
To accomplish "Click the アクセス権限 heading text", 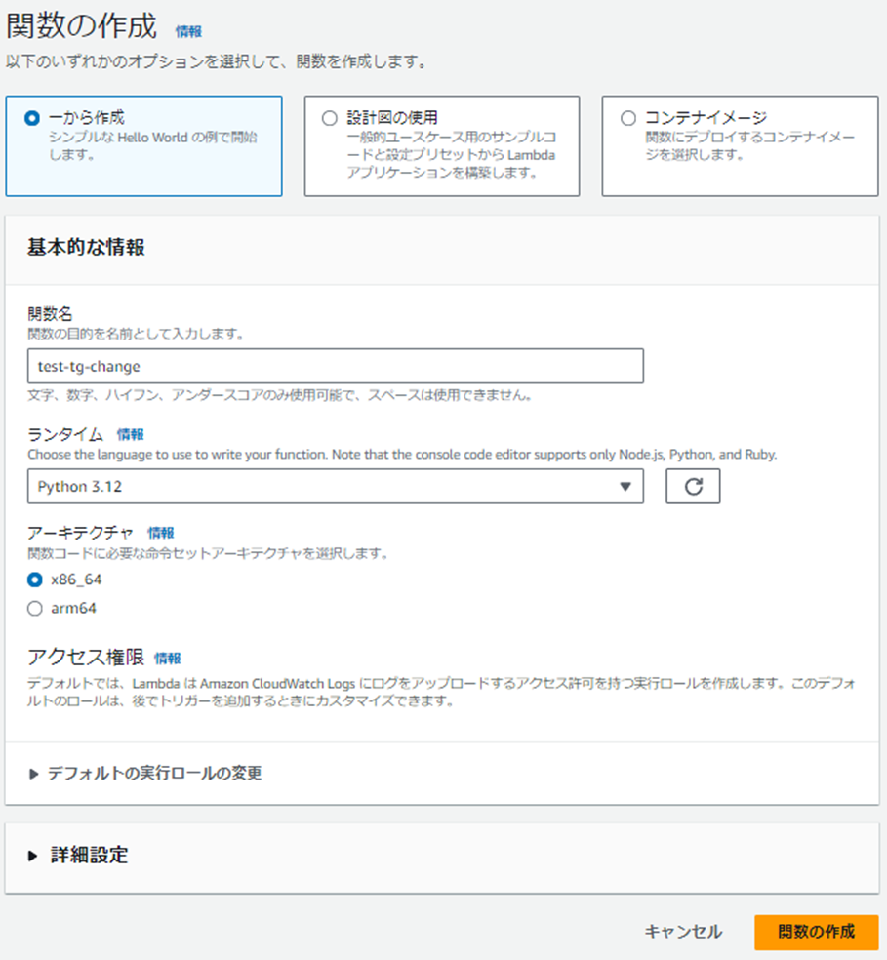I will pyautogui.click(x=86, y=657).
